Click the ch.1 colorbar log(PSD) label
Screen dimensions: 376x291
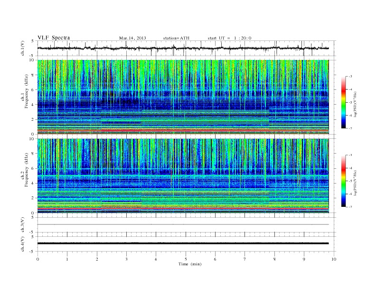(356, 104)
